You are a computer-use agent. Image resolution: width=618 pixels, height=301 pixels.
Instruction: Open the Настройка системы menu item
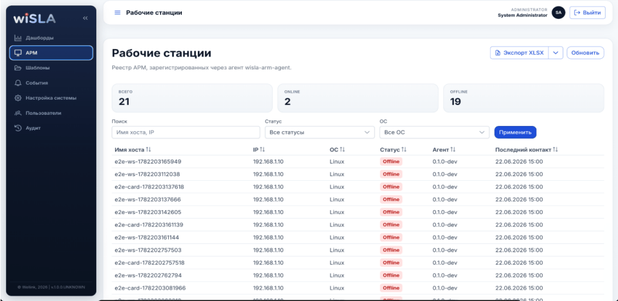(51, 98)
